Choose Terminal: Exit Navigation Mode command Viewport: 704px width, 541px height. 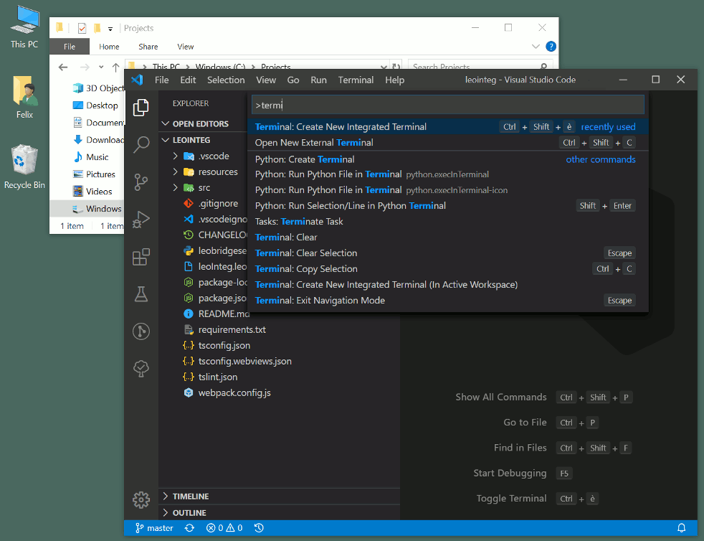coord(447,300)
